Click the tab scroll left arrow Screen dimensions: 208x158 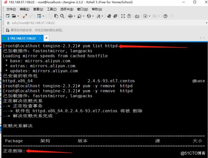tap(200, 38)
